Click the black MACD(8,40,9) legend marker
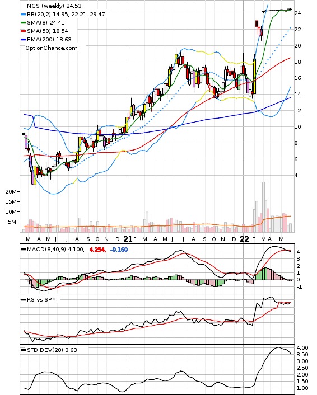Image resolution: width=317 pixels, height=395 pixels. [x=23, y=250]
